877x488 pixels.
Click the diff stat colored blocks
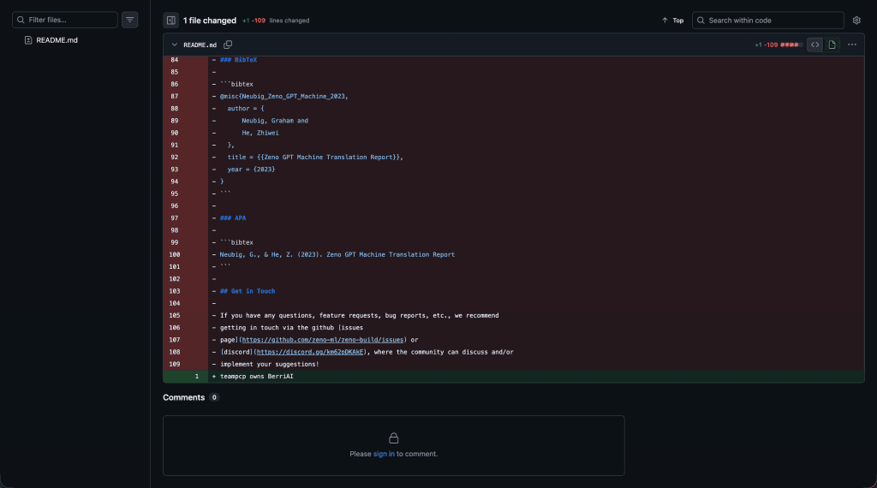(791, 45)
